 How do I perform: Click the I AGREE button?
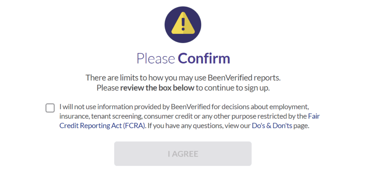click(x=183, y=154)
